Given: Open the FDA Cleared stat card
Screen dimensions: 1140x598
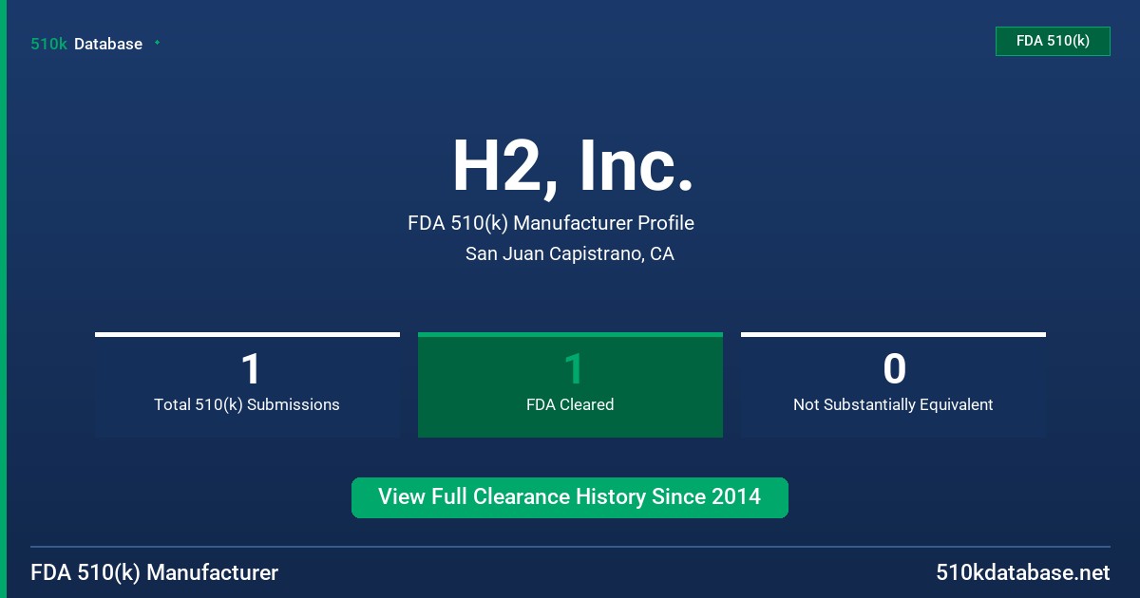Looking at the screenshot, I should click(x=570, y=384).
